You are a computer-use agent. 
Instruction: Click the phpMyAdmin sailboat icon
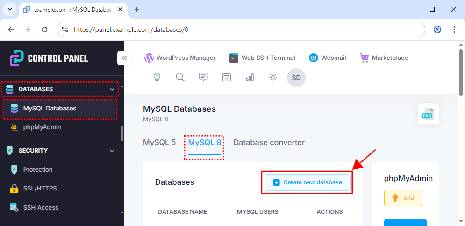[14, 127]
